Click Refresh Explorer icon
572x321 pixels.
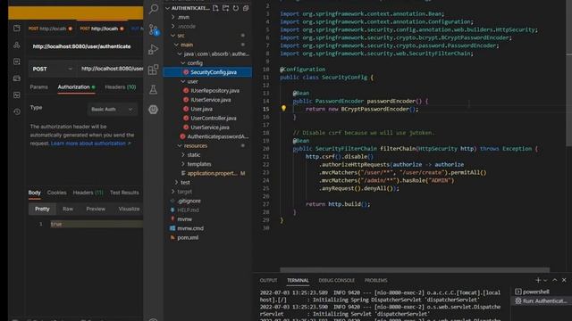pos(236,8)
